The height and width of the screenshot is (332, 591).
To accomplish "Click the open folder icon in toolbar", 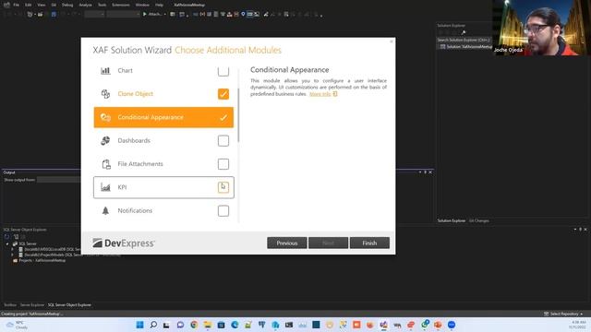I will [x=40, y=15].
